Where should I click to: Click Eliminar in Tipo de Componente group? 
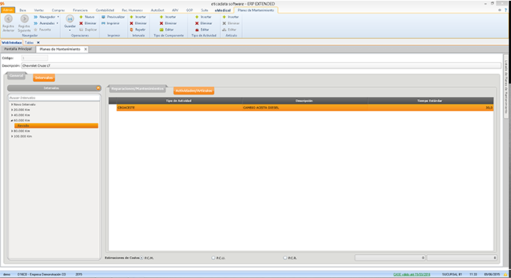168,23
